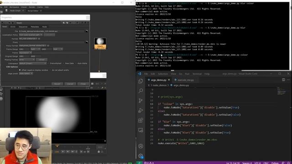
Task: Open Run and Debug icon in VS Code
Action: tap(141, 110)
